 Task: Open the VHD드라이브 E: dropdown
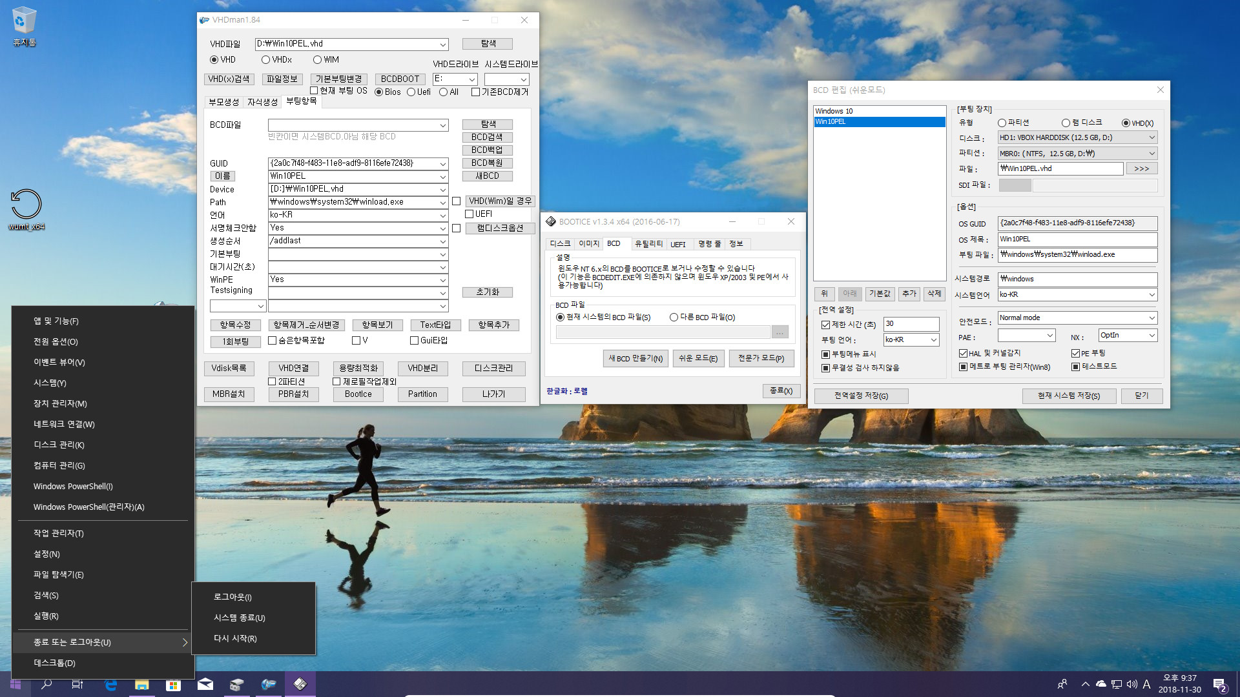(x=472, y=79)
